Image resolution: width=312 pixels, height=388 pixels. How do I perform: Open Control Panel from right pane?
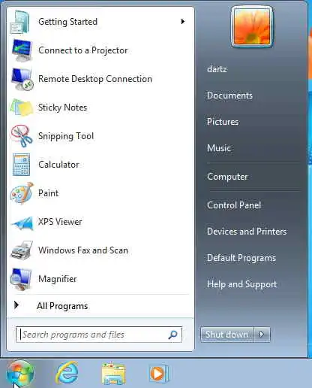coord(234,205)
